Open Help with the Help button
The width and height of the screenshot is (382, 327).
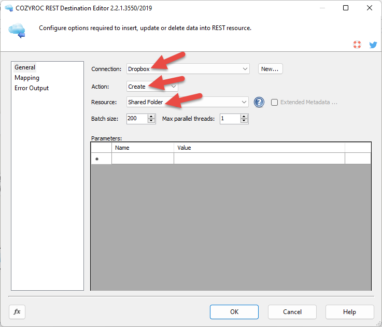click(x=349, y=312)
